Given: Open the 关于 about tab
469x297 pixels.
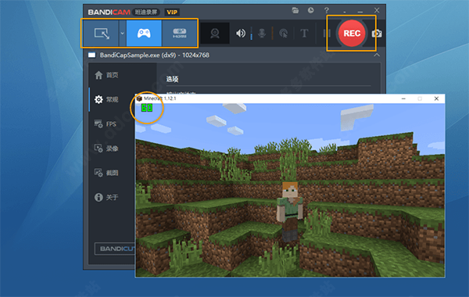Looking at the screenshot, I should (106, 198).
